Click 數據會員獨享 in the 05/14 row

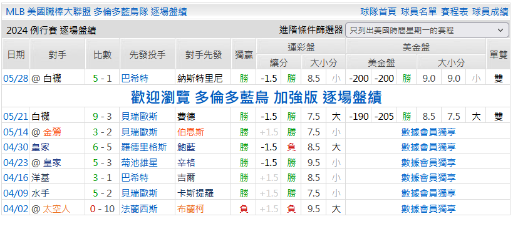point(428,132)
